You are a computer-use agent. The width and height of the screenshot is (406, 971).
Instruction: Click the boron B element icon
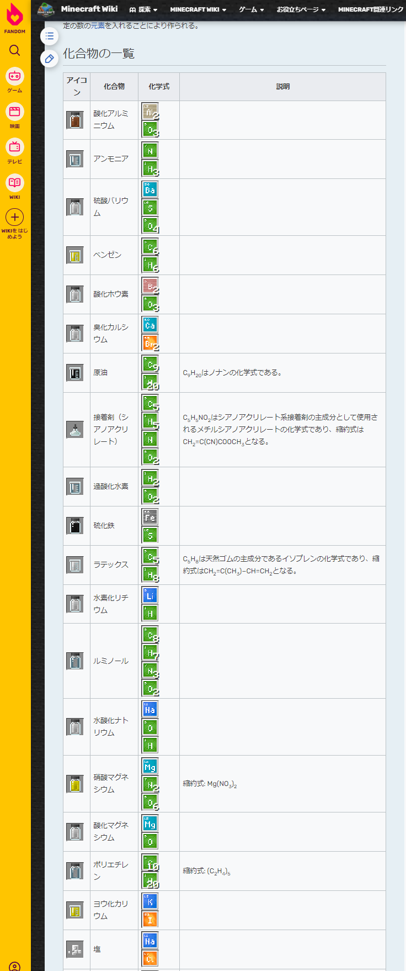coord(150,285)
